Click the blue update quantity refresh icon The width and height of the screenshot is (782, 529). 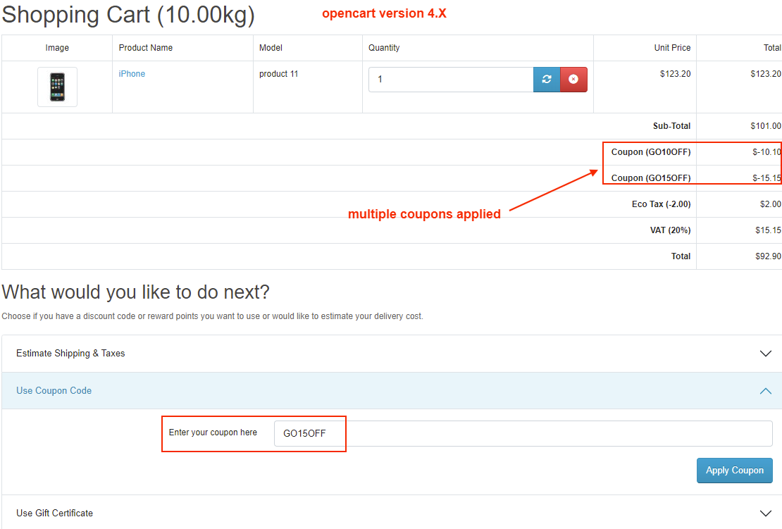coord(547,80)
